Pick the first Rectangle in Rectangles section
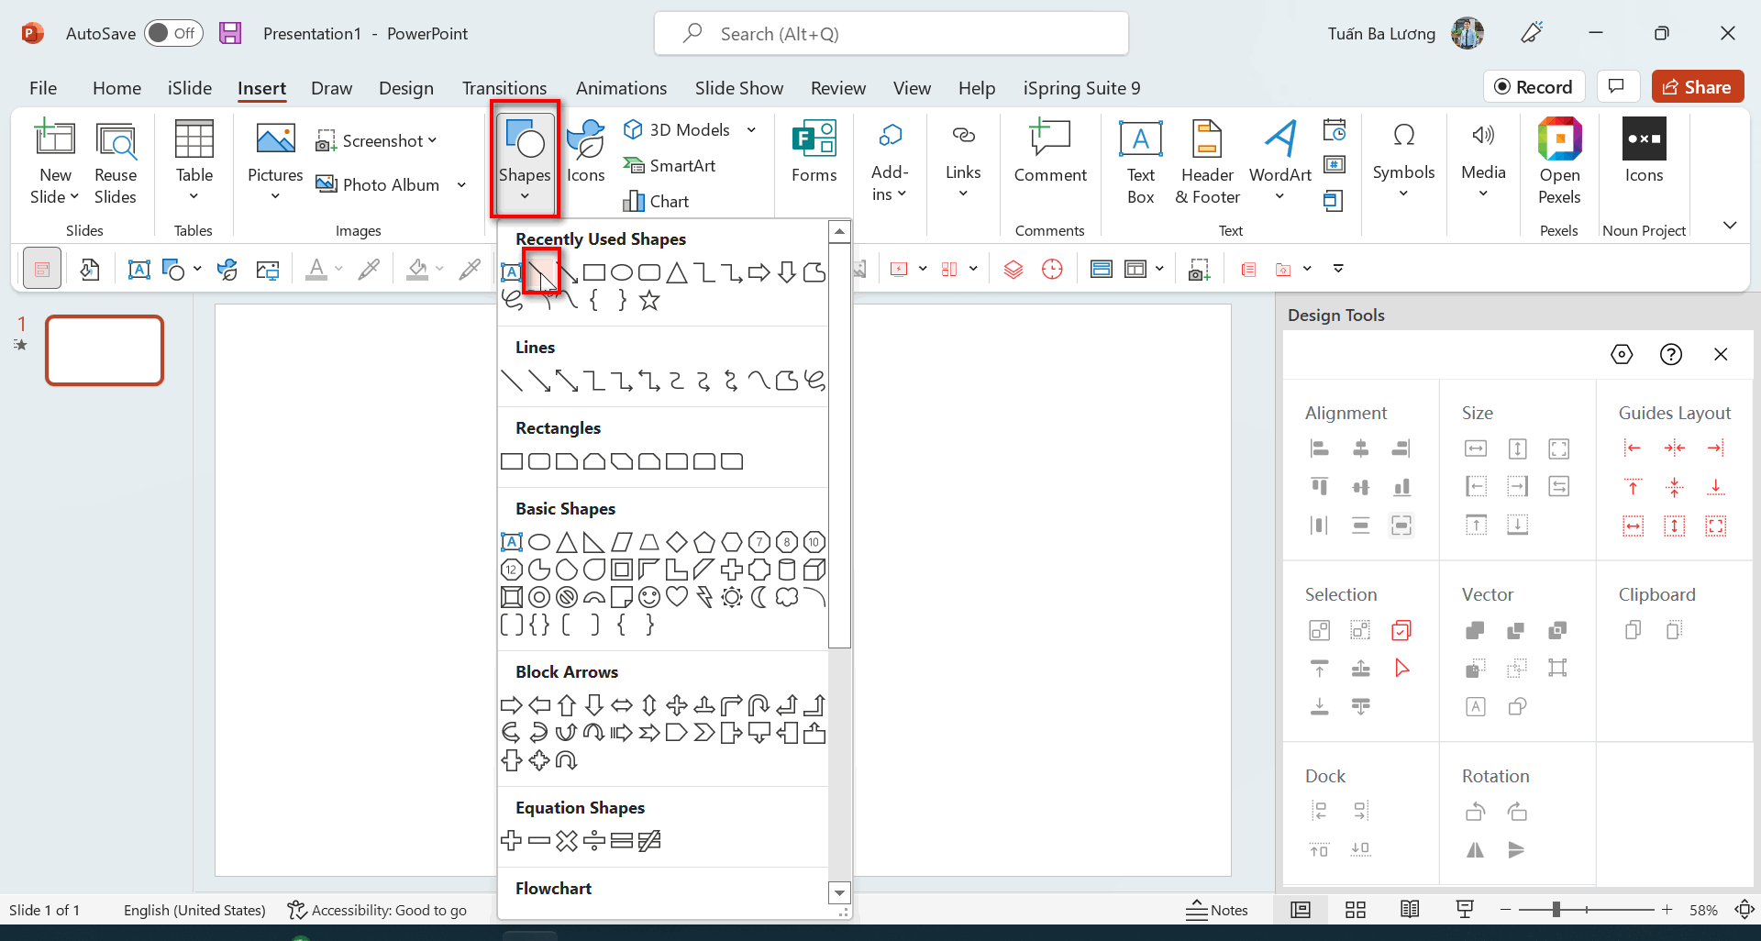Viewport: 1761px width, 941px height. pos(512,461)
